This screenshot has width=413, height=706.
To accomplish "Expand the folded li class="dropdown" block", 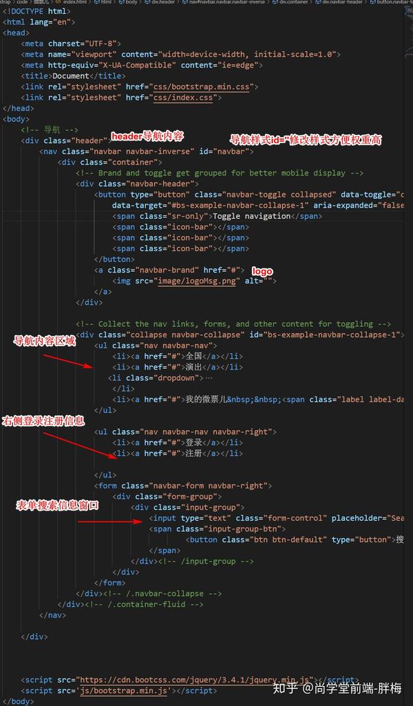I will (x=156, y=378).
